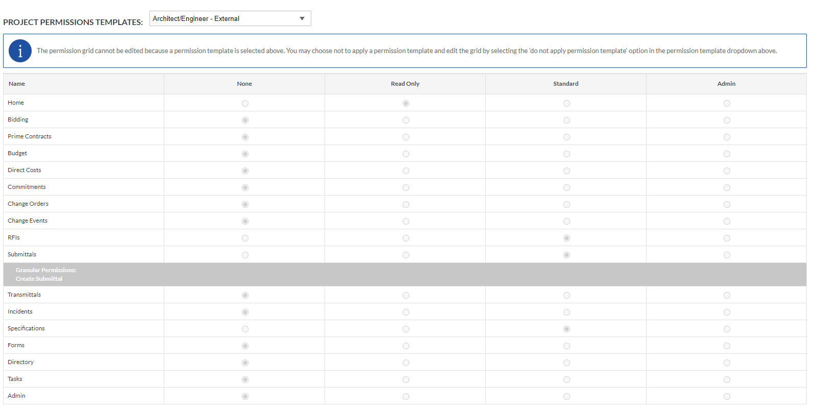The image size is (816, 410).
Task: Select Read Only radio for Commitments
Action: [406, 187]
